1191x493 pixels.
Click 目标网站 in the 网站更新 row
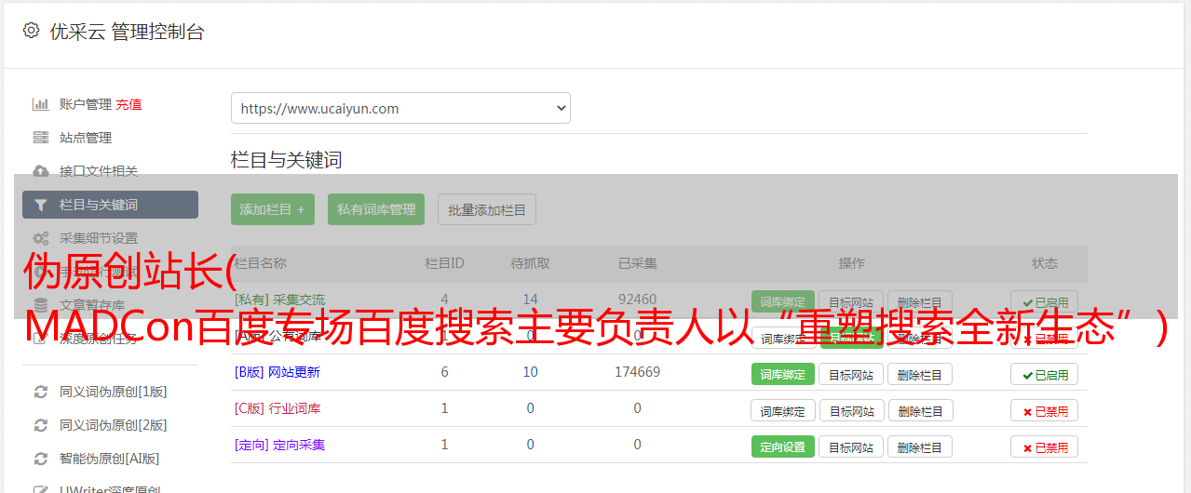coord(851,374)
